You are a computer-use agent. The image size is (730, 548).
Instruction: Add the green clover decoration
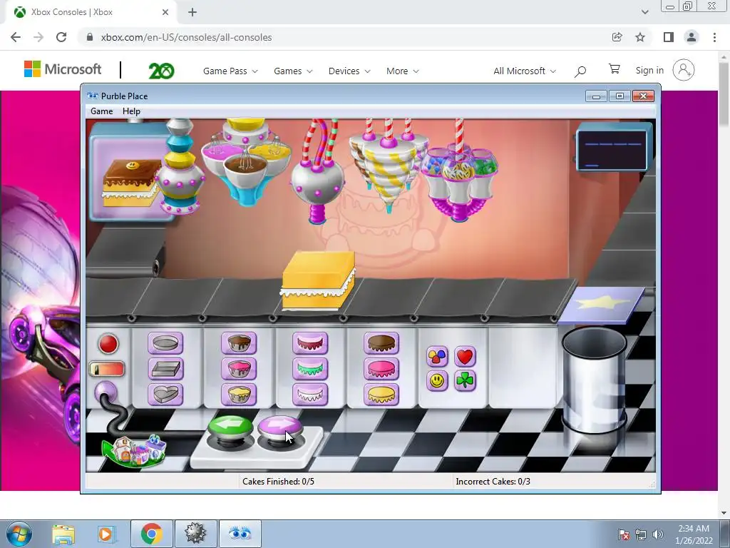[x=465, y=381]
